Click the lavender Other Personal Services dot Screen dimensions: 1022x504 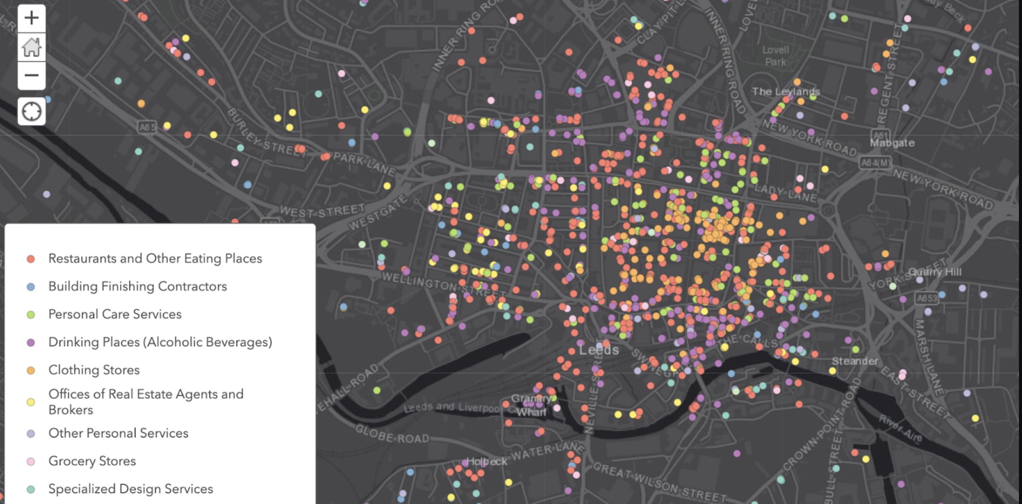tap(31, 433)
